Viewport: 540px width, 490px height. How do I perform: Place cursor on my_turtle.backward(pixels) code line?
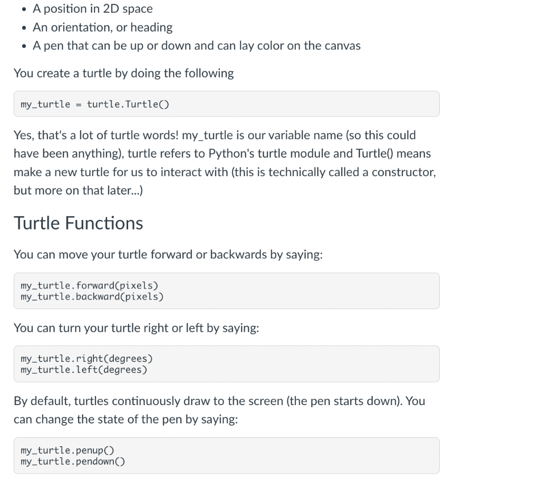(92, 296)
